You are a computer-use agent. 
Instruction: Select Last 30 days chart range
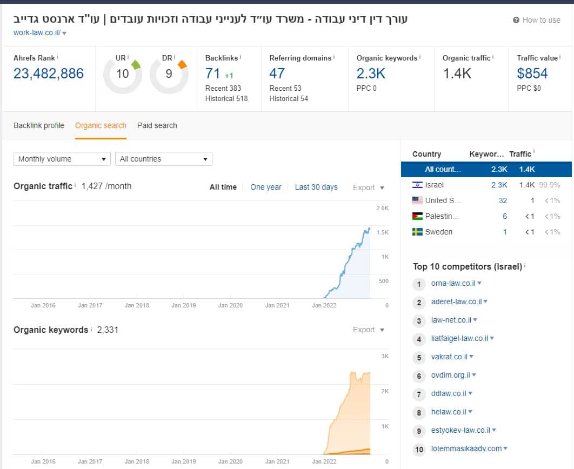click(x=316, y=187)
